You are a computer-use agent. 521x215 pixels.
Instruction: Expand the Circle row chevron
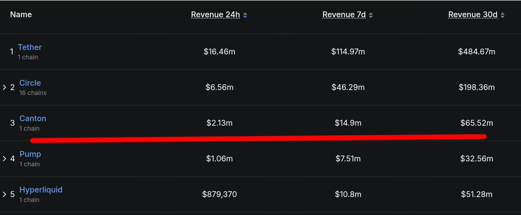click(x=4, y=87)
